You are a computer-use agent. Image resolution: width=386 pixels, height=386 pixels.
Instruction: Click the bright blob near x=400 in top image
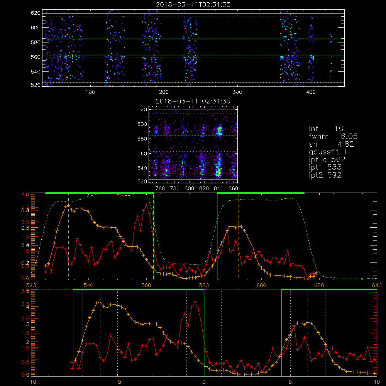point(312,58)
